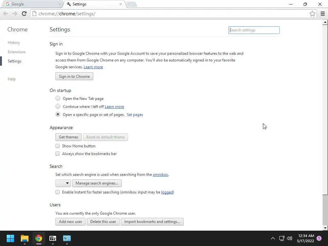This screenshot has width=328, height=246.
Task: Open network status tray icon
Action: [x=282, y=238]
